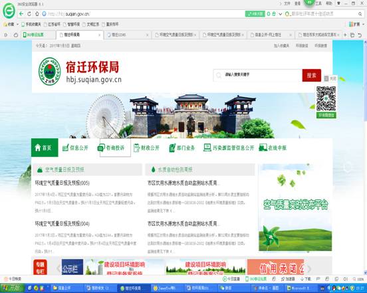Image resolution: width=367 pixels, height=293 pixels.
Task: Click the green accelerate badge in address bar
Action: [x=255, y=14]
